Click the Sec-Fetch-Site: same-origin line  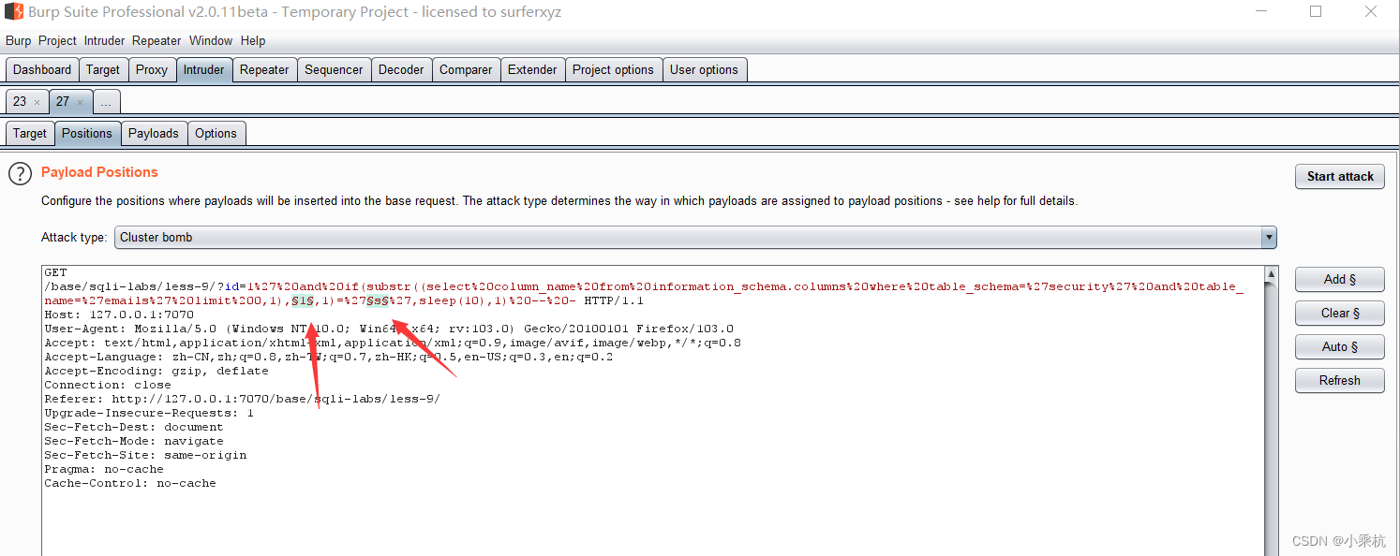145,456
